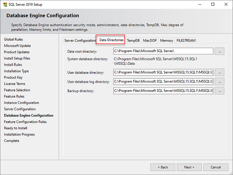Select Installation Type step
The height and width of the screenshot is (175, 233).
click(x=16, y=71)
